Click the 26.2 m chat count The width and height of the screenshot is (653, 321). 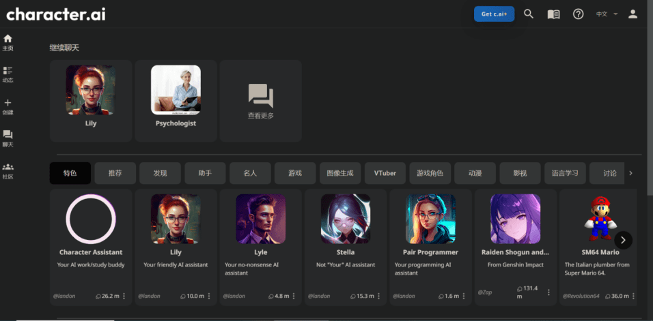107,296
